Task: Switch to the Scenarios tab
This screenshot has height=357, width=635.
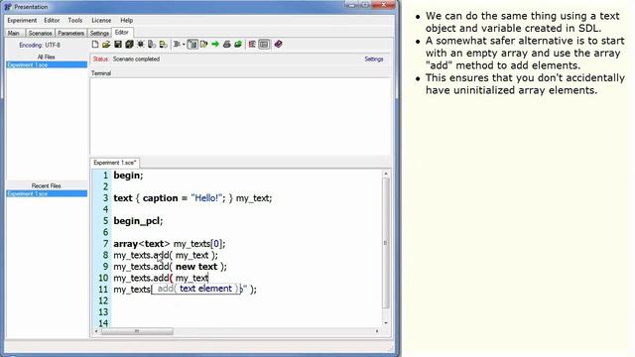Action: [40, 33]
